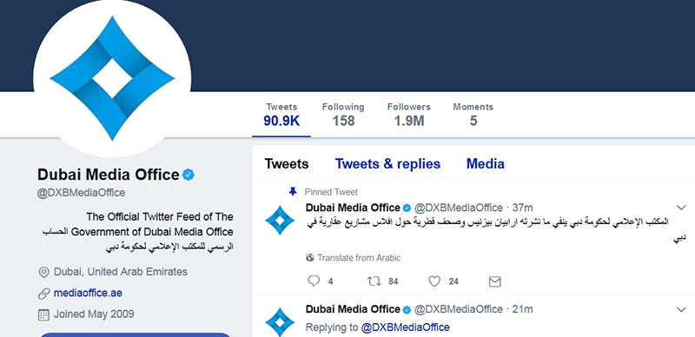
Task: Open the Following 158 list
Action: (343, 115)
